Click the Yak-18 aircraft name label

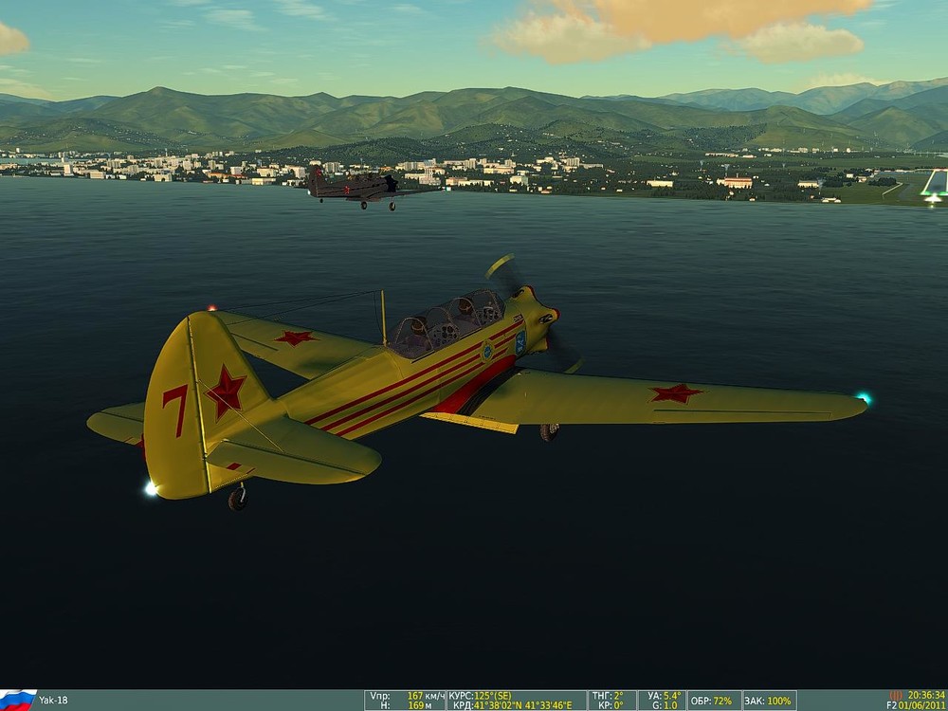(x=53, y=701)
